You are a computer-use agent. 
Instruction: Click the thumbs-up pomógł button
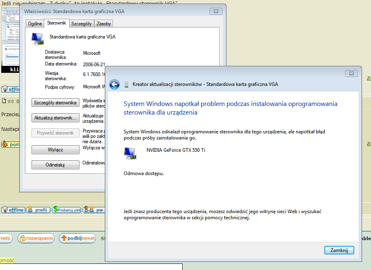click(10, 144)
